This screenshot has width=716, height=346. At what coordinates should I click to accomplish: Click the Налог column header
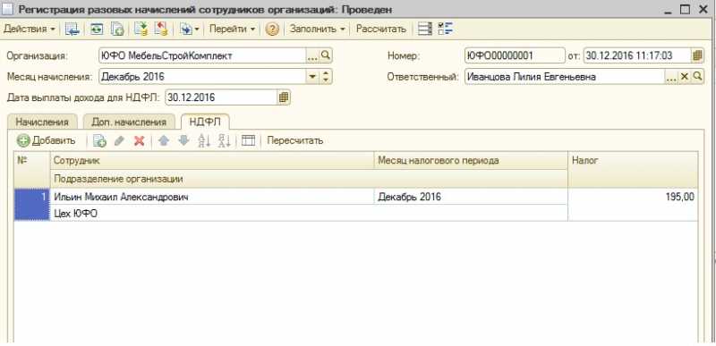tap(633, 170)
